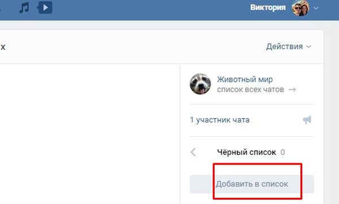Click the empty chat messages area

tap(90, 134)
